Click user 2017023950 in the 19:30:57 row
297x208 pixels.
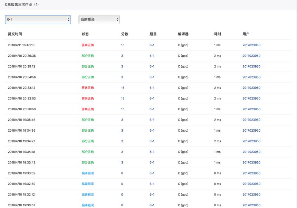pos(251,205)
